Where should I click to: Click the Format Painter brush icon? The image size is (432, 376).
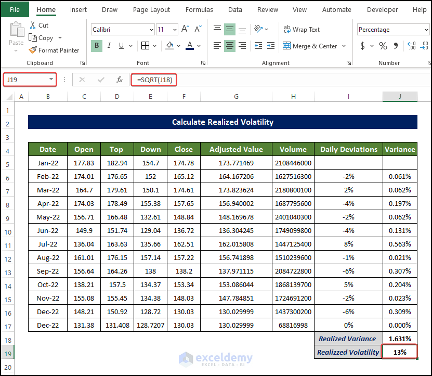[x=33, y=50]
